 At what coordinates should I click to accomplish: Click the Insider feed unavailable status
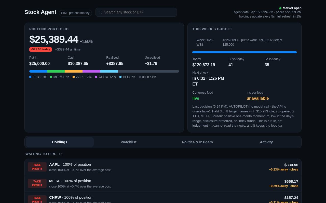[257, 98]
